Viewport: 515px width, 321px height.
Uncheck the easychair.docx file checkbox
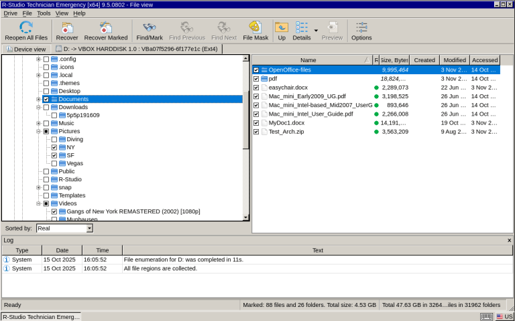click(256, 88)
